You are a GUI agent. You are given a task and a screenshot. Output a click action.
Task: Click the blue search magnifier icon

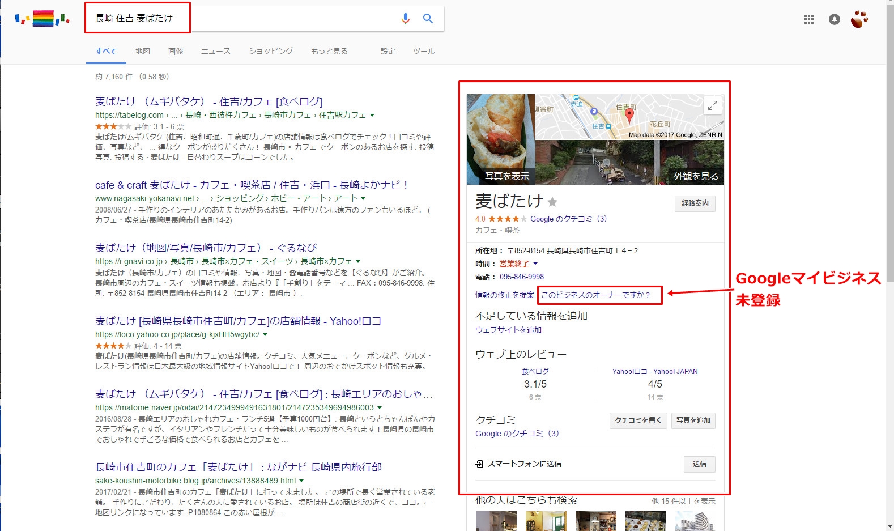pyautogui.click(x=428, y=18)
